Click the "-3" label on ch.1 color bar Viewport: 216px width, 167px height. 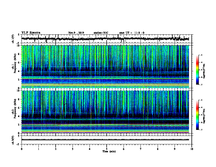[201, 55]
